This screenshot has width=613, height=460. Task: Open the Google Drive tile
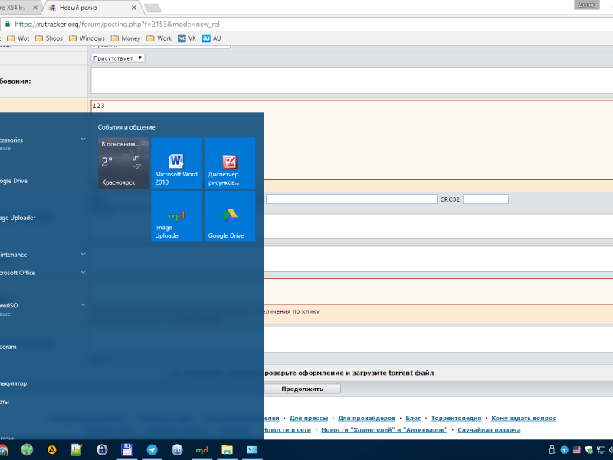[230, 216]
